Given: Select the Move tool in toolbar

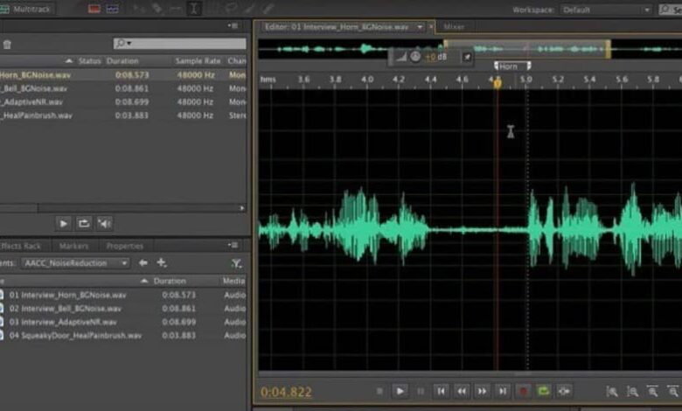Looking at the screenshot, I should click(x=139, y=9).
